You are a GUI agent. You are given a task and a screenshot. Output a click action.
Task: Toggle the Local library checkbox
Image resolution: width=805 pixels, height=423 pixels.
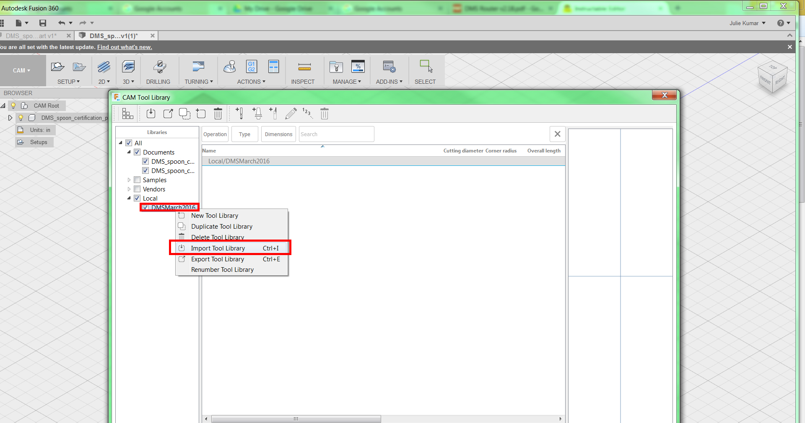tap(137, 198)
